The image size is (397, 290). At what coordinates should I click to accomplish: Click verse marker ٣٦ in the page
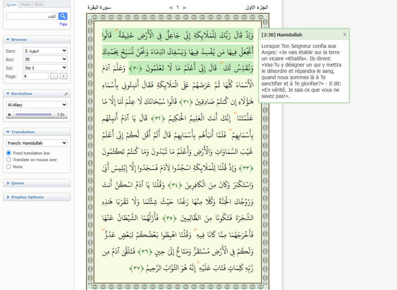(x=145, y=252)
